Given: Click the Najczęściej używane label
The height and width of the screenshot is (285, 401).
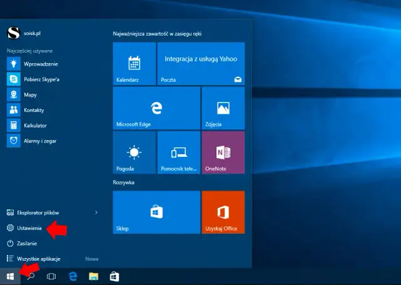Looking at the screenshot, I should [29, 51].
